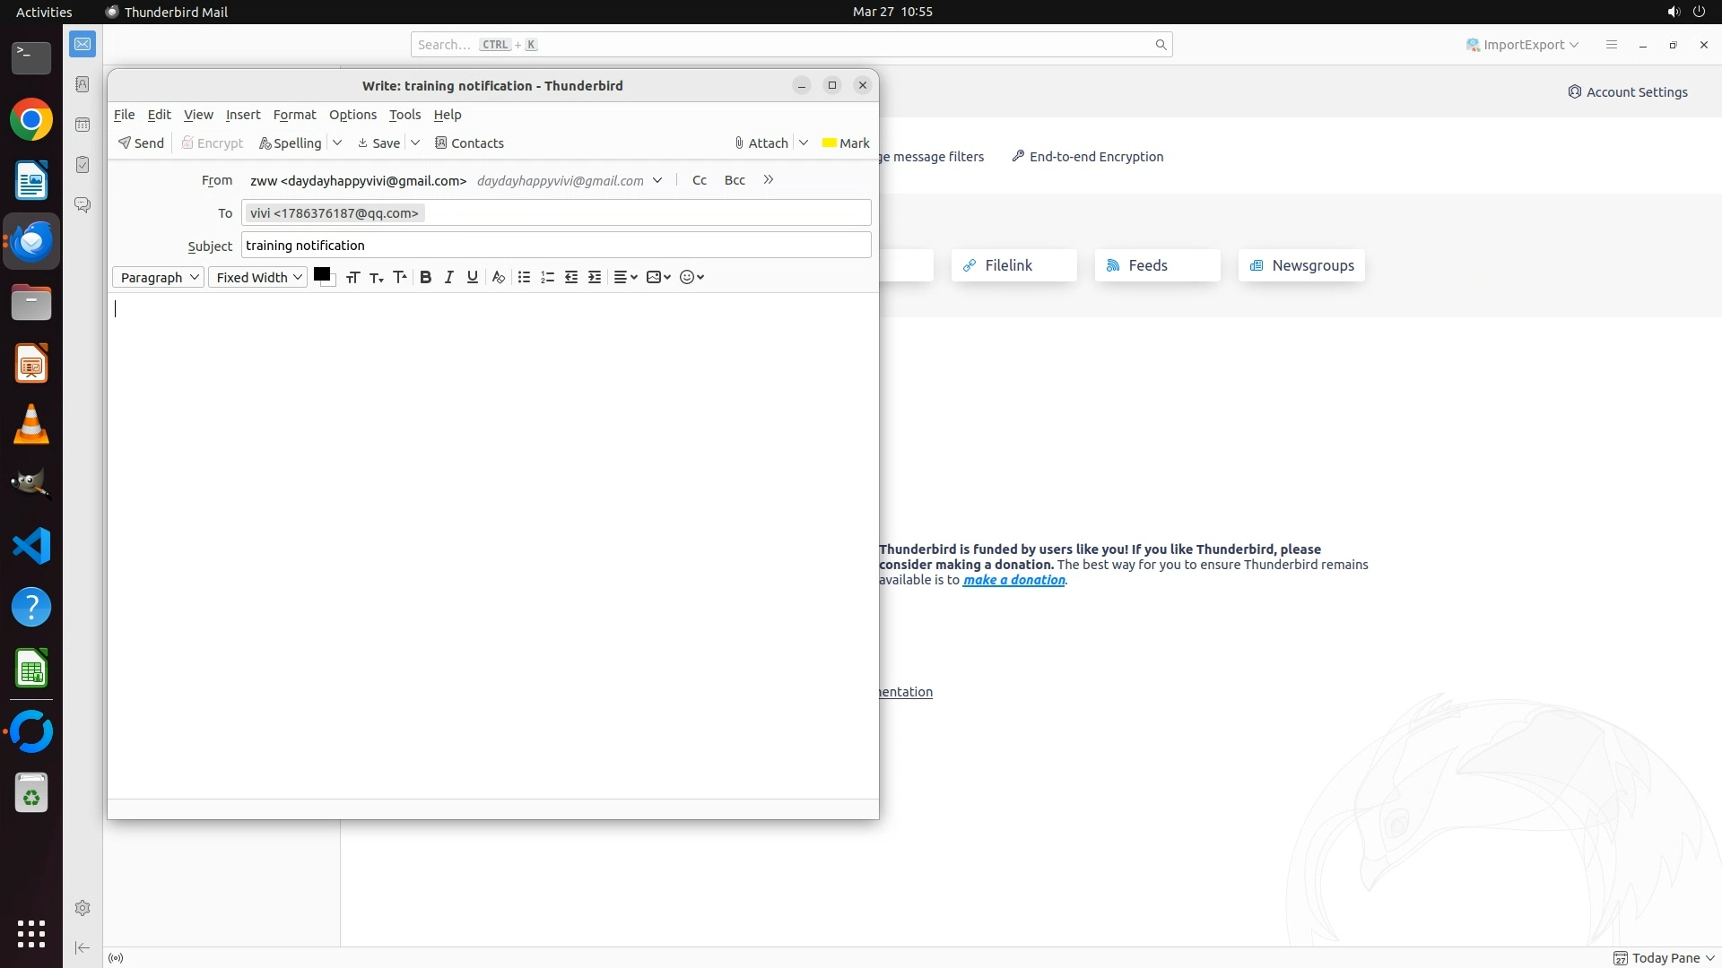Click the black text color swatch
This screenshot has width=1722, height=968.
click(x=322, y=274)
